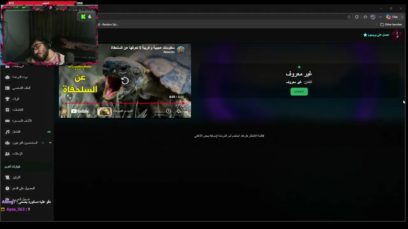Image resolution: width=408 pixels, height=229 pixels.
Task: Open the browser favorites list icon
Action: [365, 17]
